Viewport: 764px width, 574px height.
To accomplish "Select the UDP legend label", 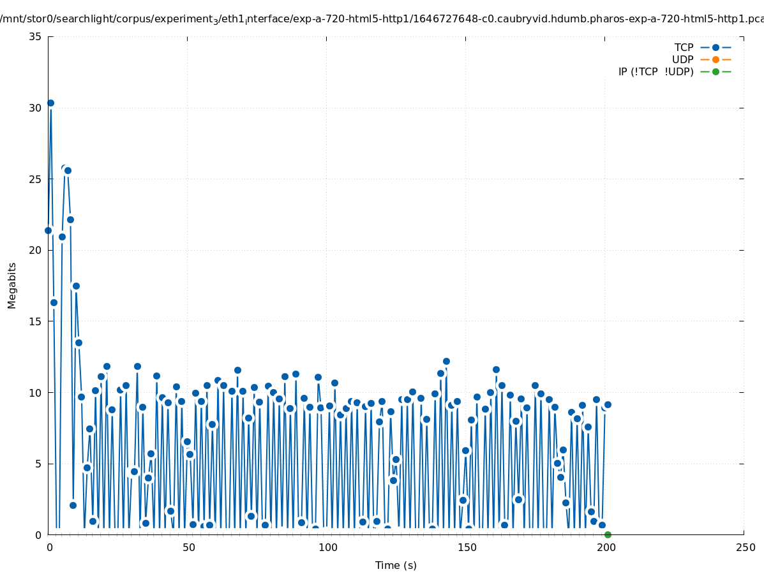I will pyautogui.click(x=682, y=59).
